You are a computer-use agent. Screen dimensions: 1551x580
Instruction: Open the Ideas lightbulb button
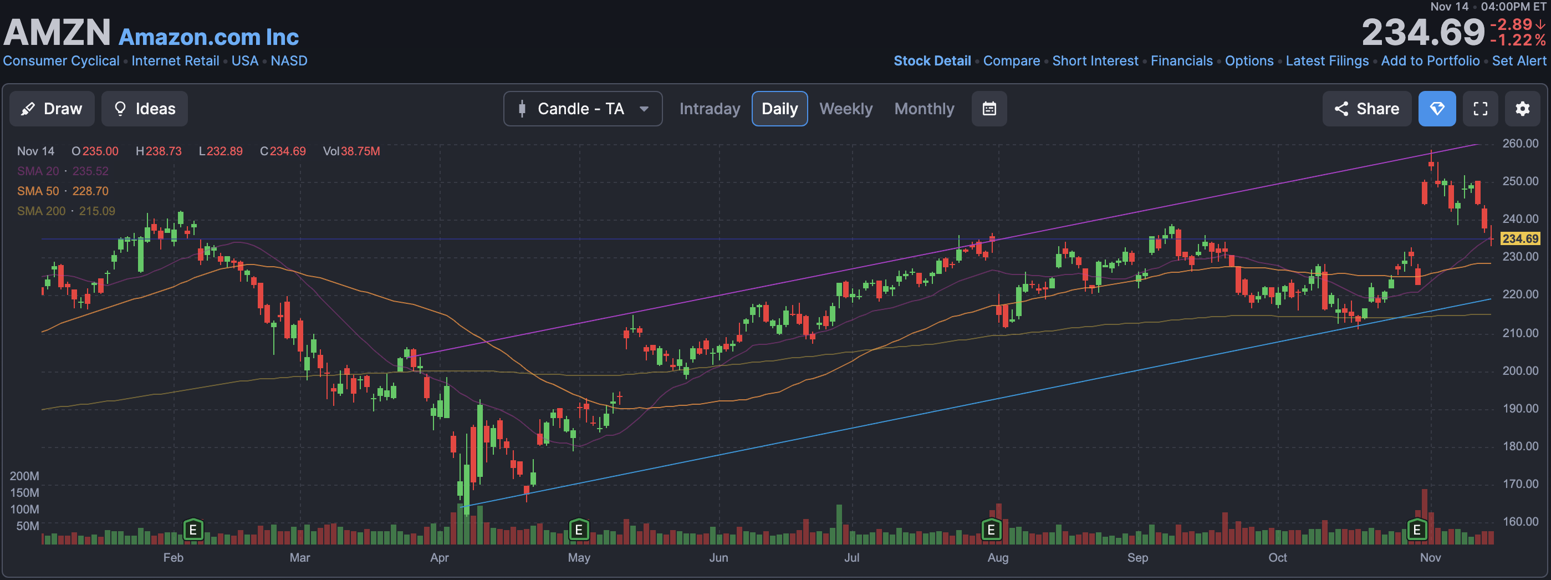click(x=145, y=109)
